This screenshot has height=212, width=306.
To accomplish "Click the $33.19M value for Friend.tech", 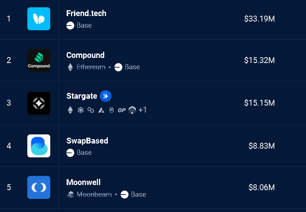I will pyautogui.click(x=259, y=19).
